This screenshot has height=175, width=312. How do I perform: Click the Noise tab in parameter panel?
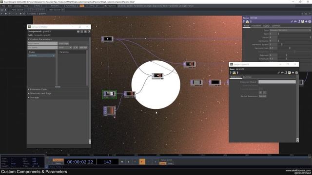pyautogui.click(x=246, y=26)
